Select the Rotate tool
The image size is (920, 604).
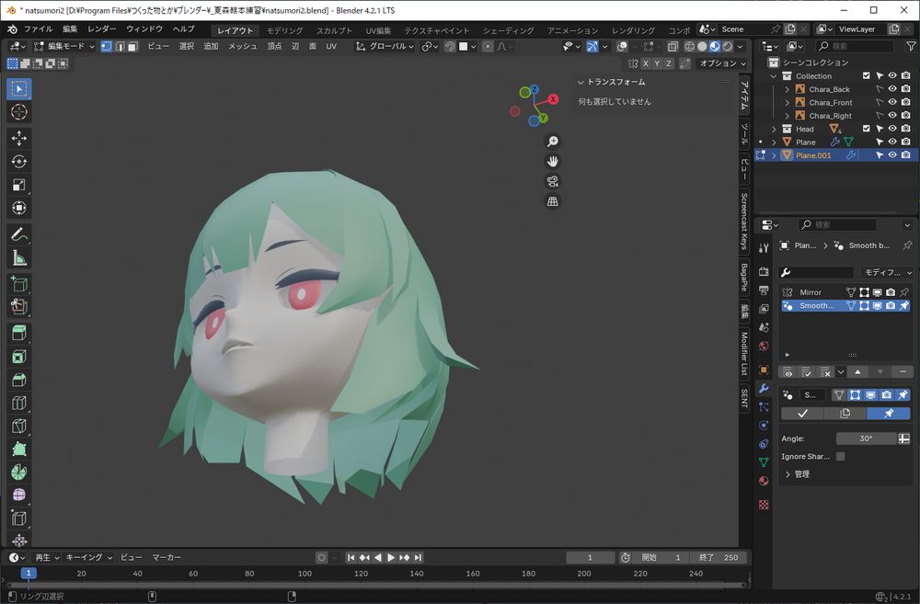[19, 162]
